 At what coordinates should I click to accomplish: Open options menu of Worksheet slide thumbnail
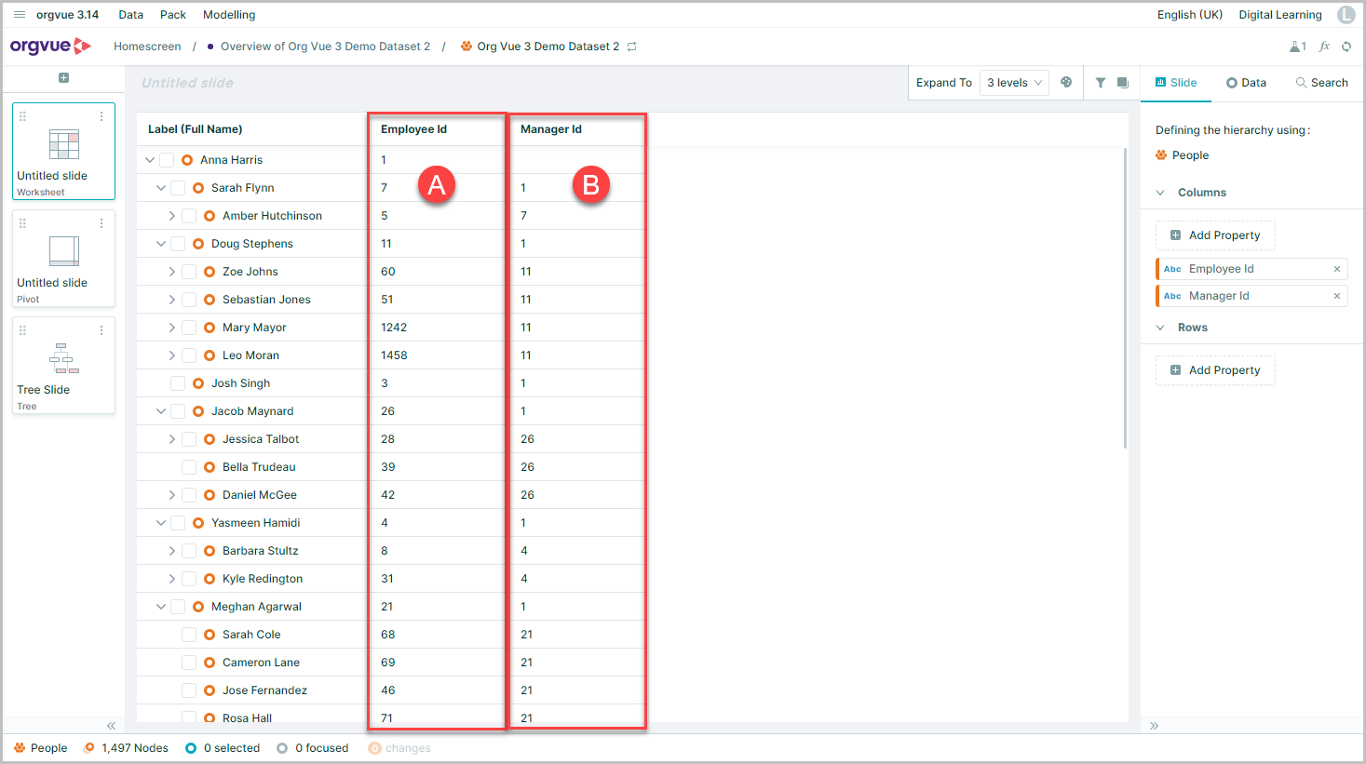(101, 116)
